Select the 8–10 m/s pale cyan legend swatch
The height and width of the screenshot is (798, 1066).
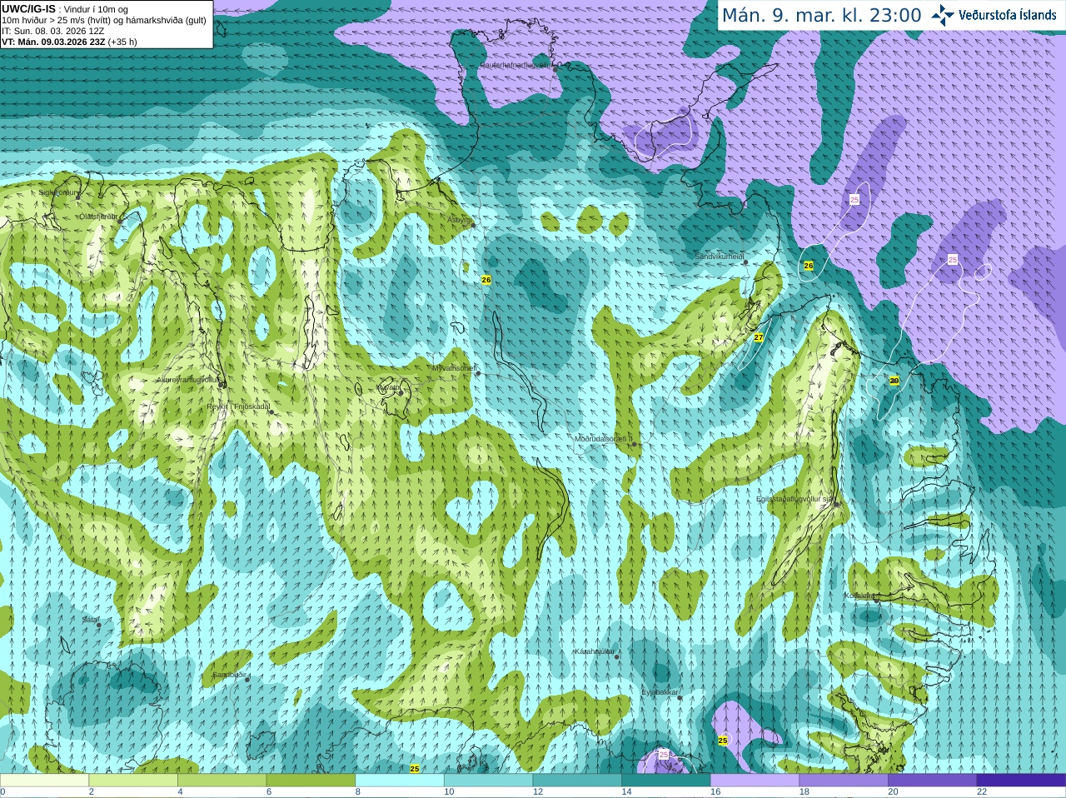[400, 781]
